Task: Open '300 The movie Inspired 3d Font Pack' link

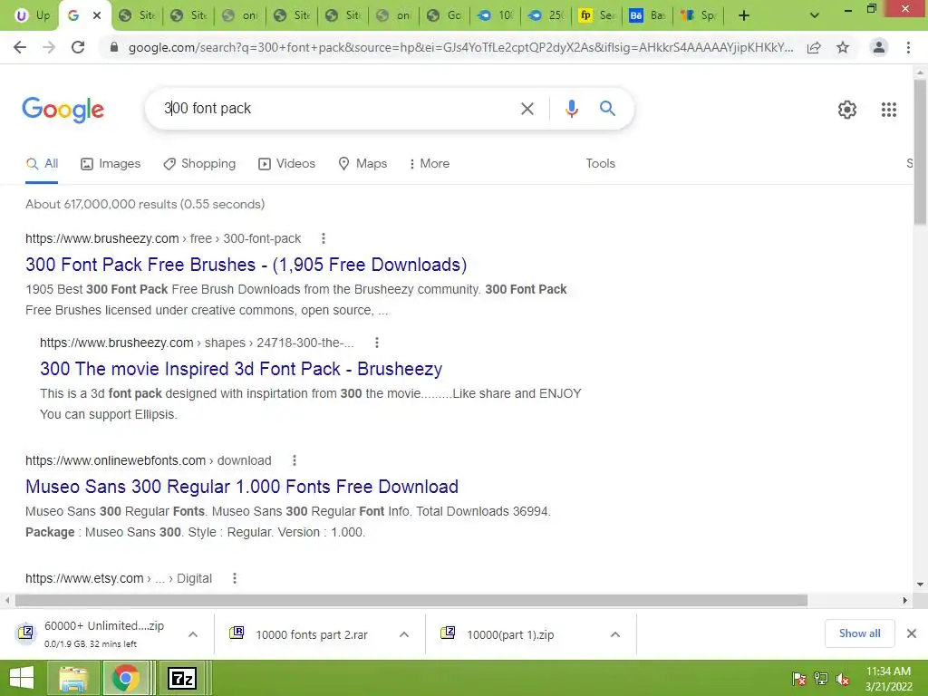Action: (241, 369)
